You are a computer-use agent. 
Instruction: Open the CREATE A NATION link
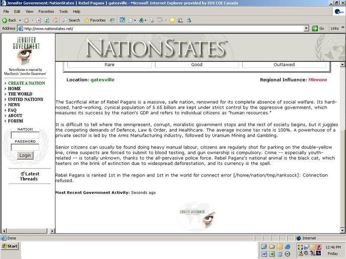click(x=26, y=83)
